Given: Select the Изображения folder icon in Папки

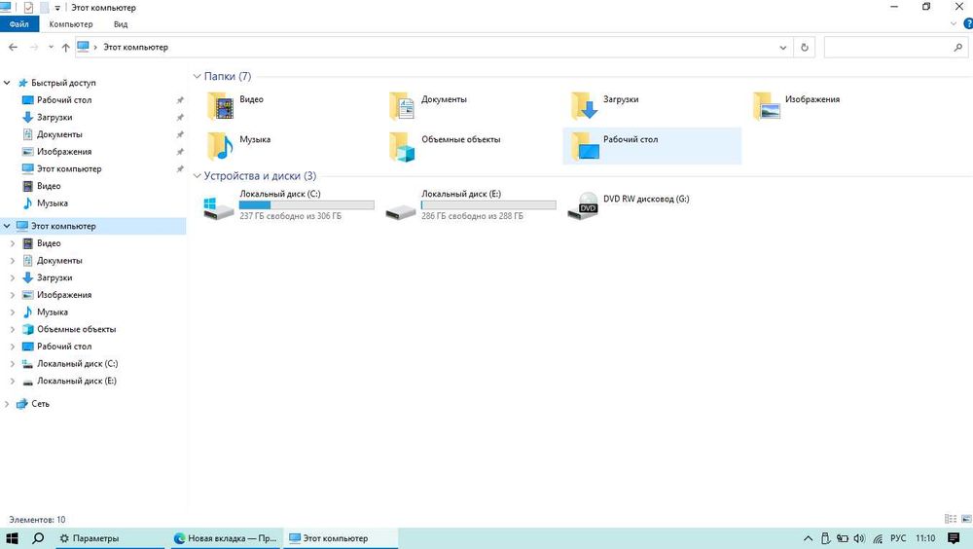Looking at the screenshot, I should 767,105.
